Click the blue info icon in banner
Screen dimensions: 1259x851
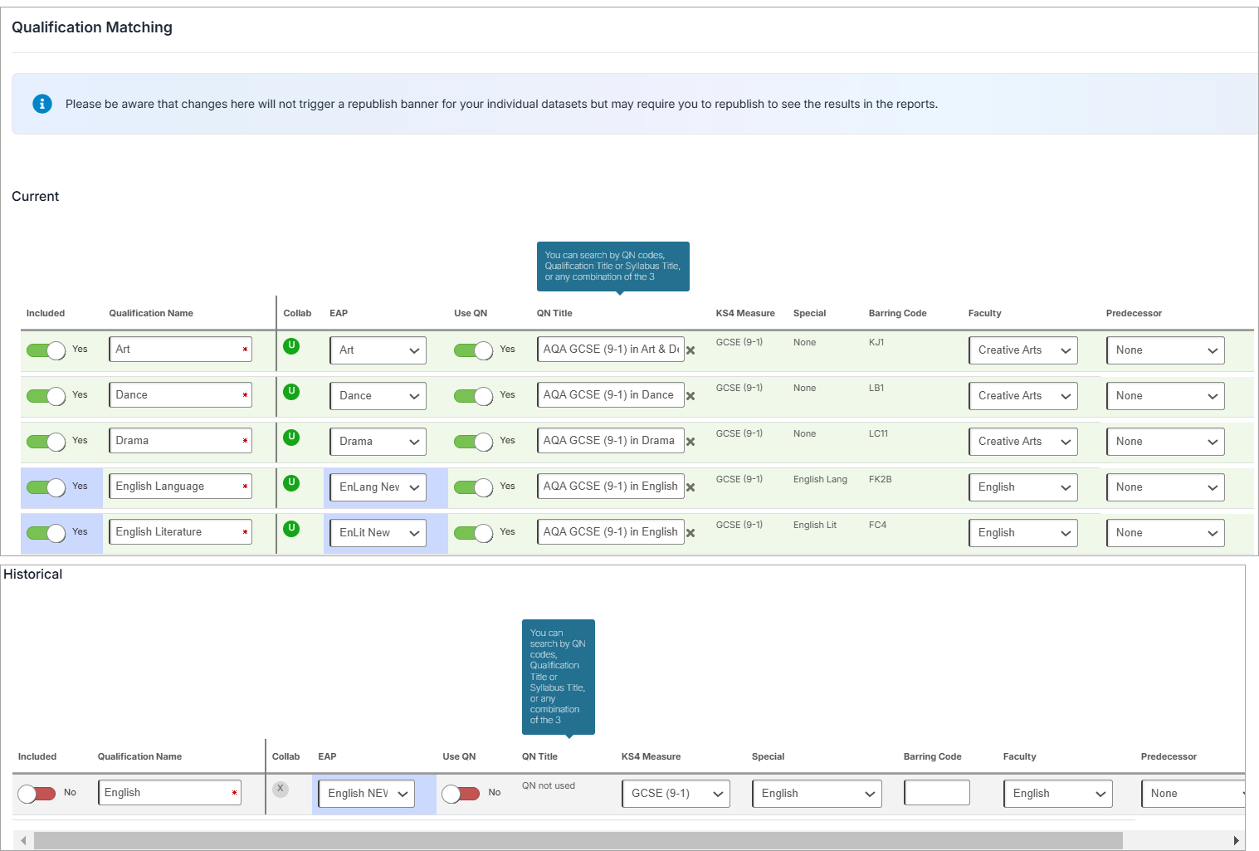42,104
